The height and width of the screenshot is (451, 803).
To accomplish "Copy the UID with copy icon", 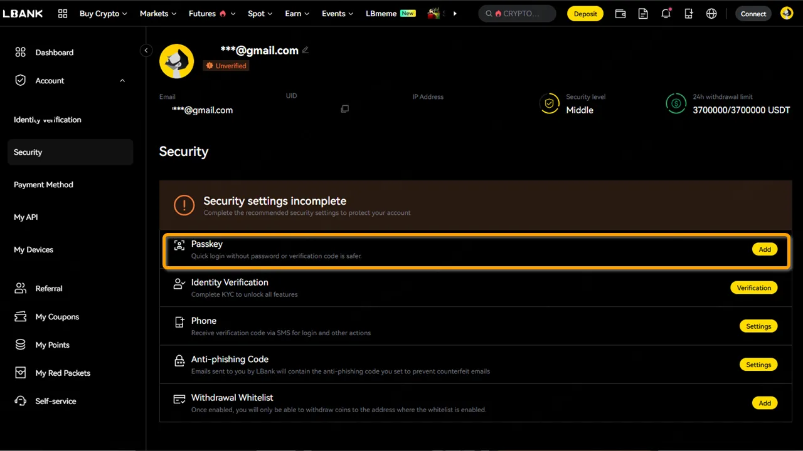I will click(344, 109).
